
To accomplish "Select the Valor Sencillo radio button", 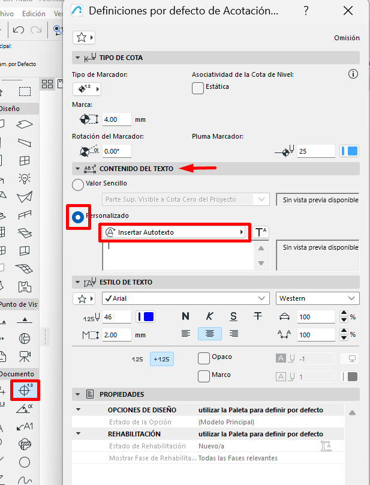I will pos(78,184).
